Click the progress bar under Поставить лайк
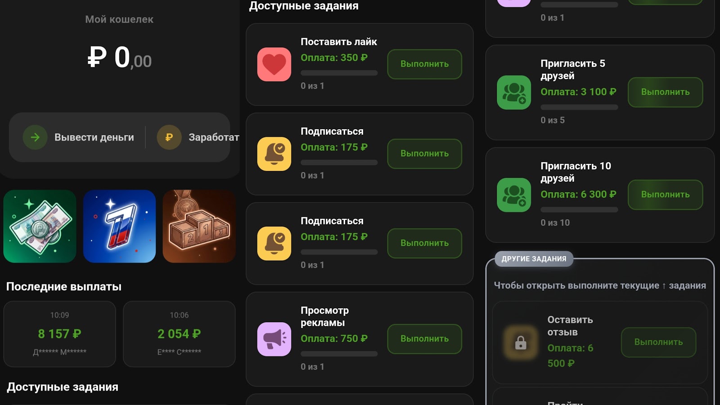 pyautogui.click(x=339, y=73)
